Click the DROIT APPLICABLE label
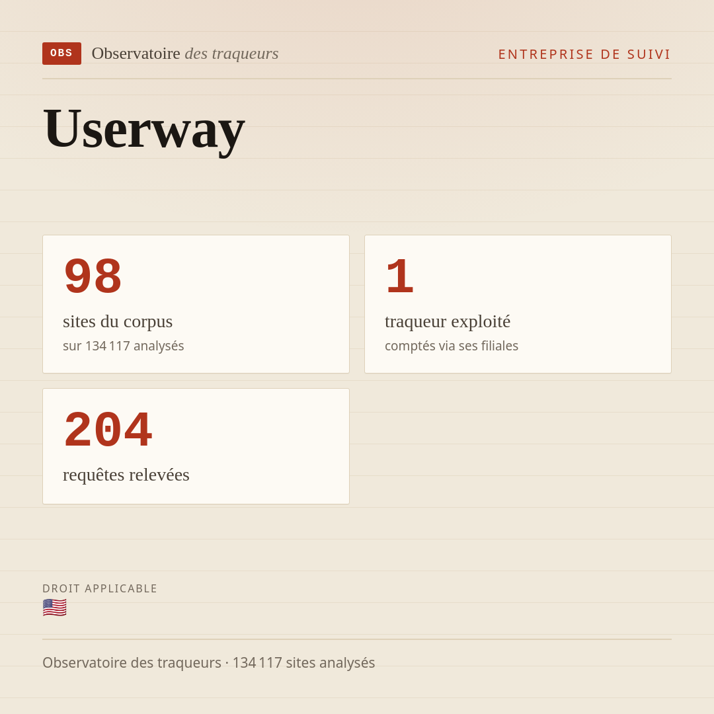714x714 pixels. [100, 588]
